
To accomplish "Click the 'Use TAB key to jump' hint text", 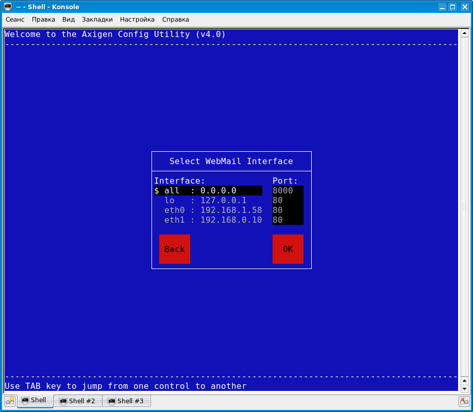I will pos(126,386).
